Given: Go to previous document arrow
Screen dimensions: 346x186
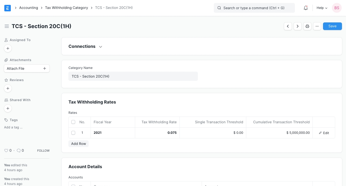Looking at the screenshot, I should click(288, 26).
